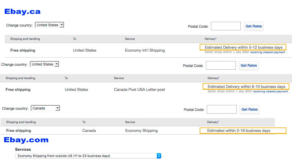Open cleared payment link under 5-12 business days

(x=267, y=52)
